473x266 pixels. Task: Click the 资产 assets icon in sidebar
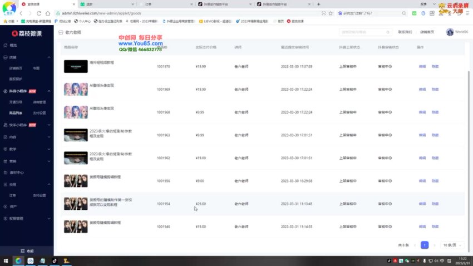coord(6,206)
